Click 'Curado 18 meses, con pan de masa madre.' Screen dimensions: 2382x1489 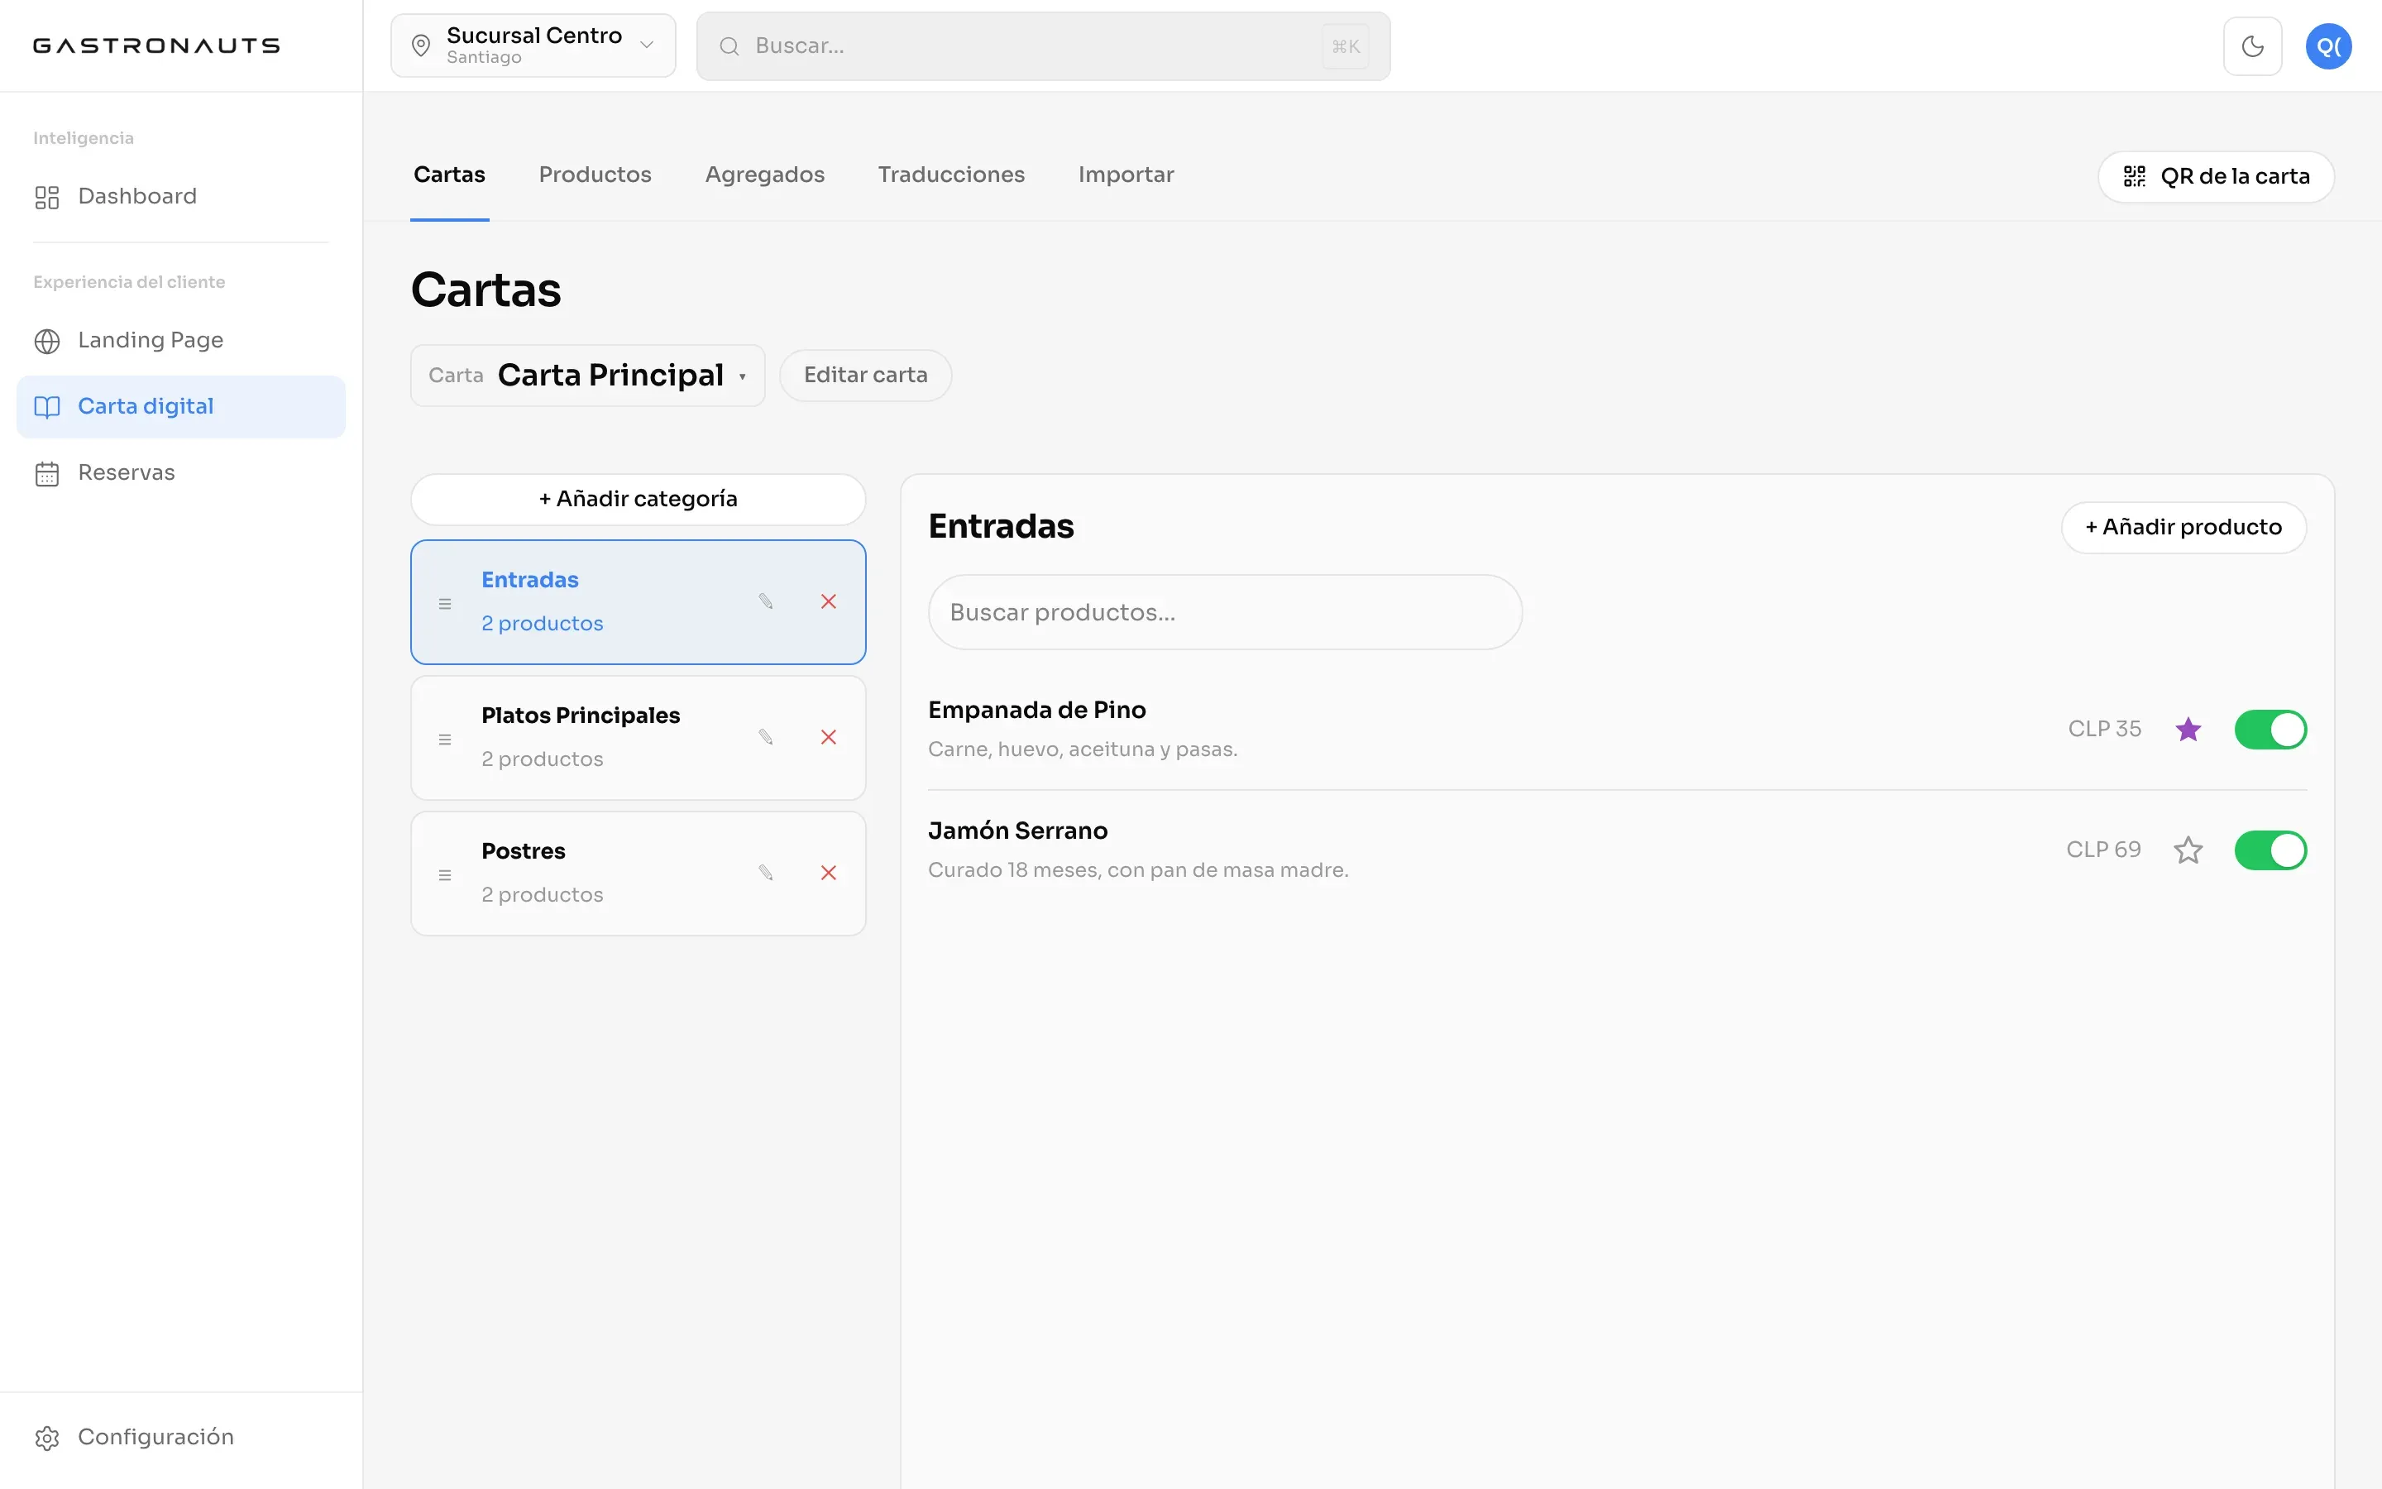click(x=1138, y=870)
